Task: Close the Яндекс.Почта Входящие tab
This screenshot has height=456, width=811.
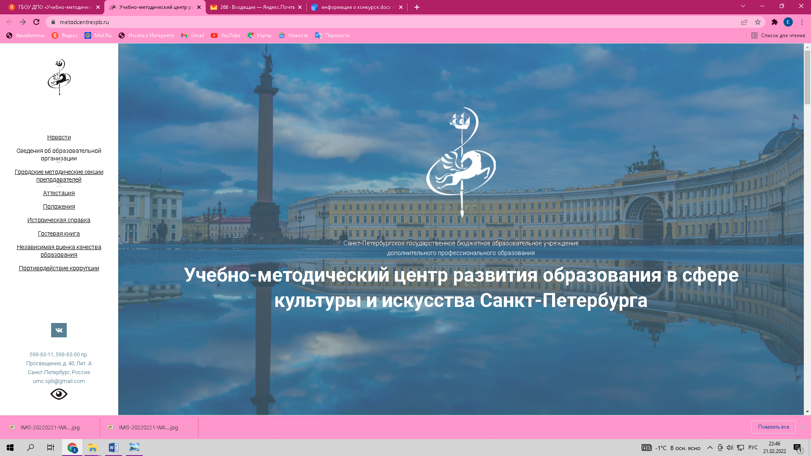Action: 300,7
